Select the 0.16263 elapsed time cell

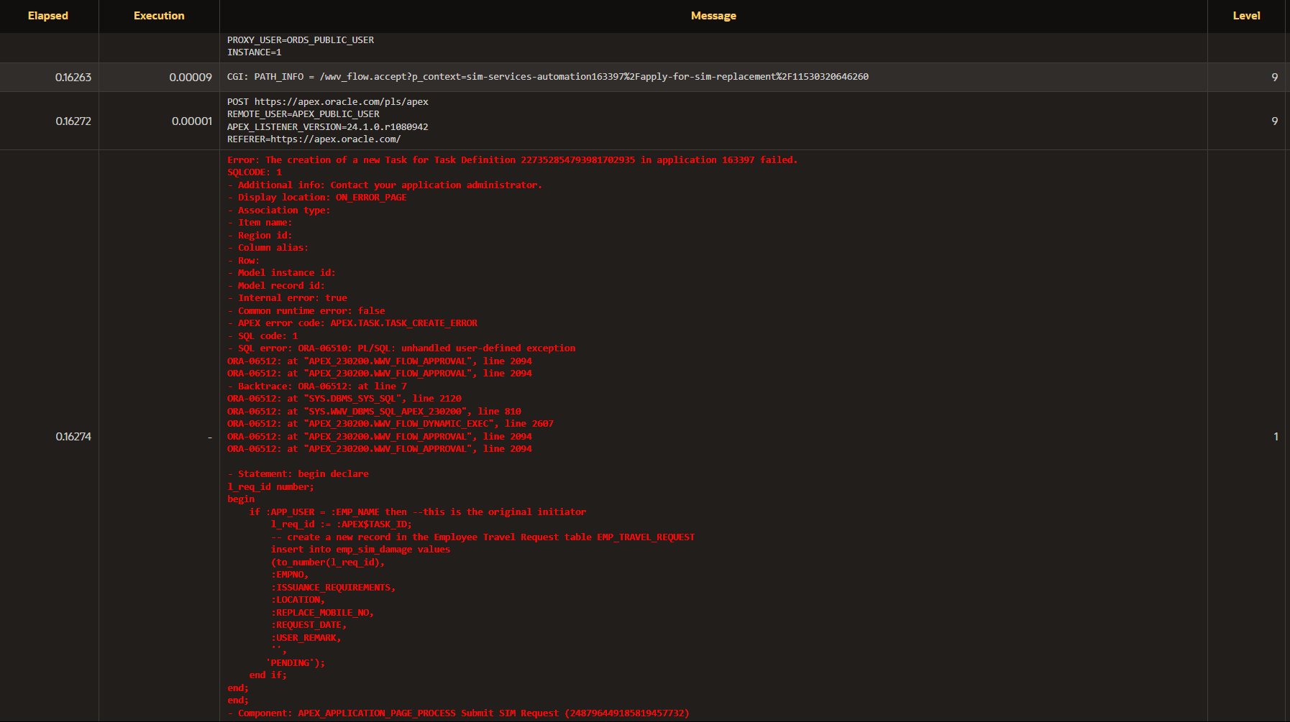[73, 78]
